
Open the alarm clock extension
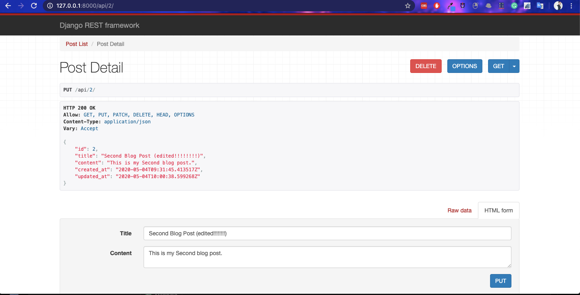click(463, 6)
